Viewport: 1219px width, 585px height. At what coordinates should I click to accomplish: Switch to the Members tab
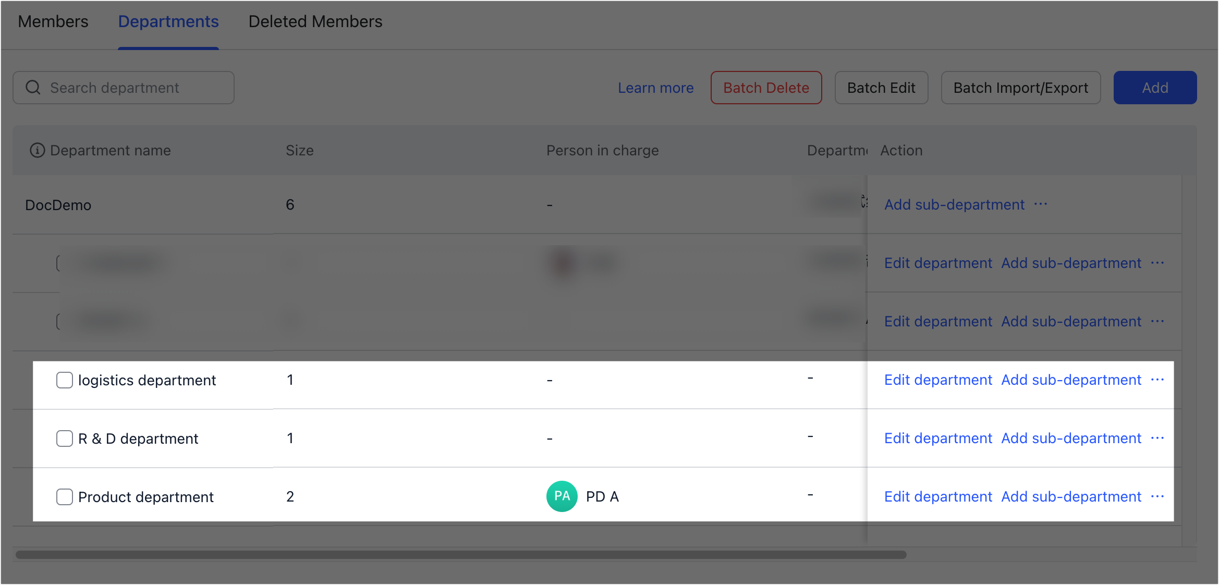53,22
